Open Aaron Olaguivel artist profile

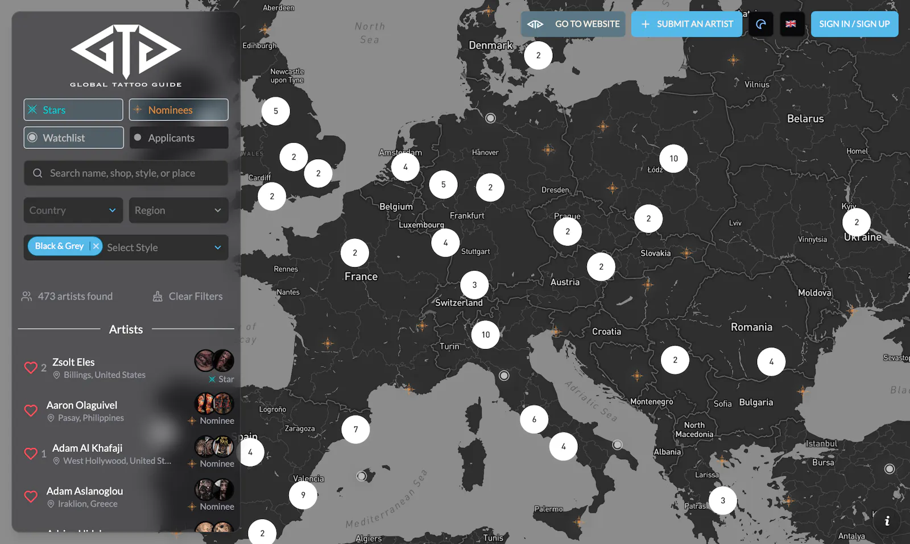82,405
